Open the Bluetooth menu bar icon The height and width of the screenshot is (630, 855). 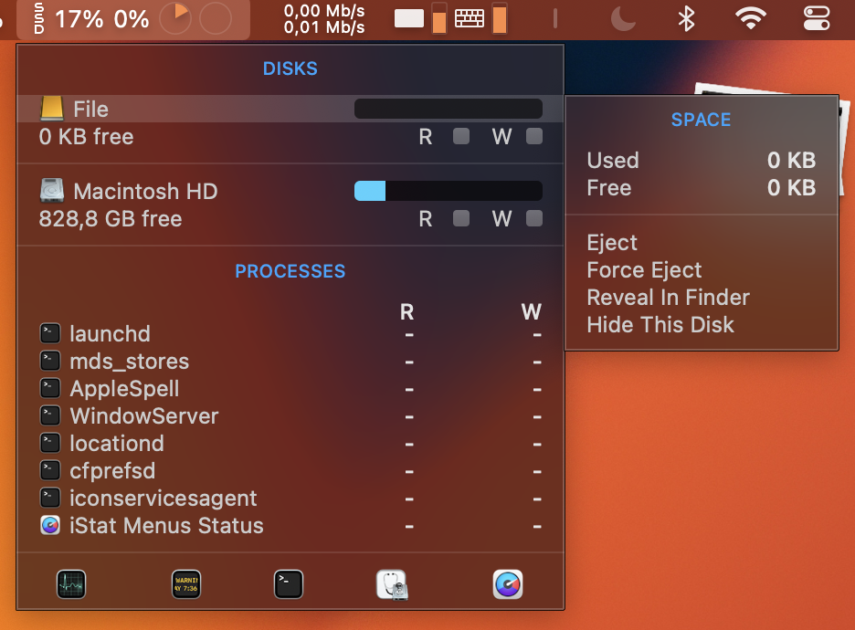[x=686, y=18]
